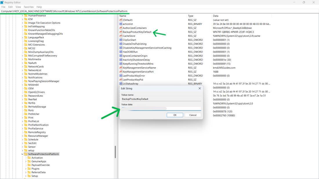Collapse the SoftwareProtectionPlatform key
The width and height of the screenshot is (319, 179).
tap(22, 154)
